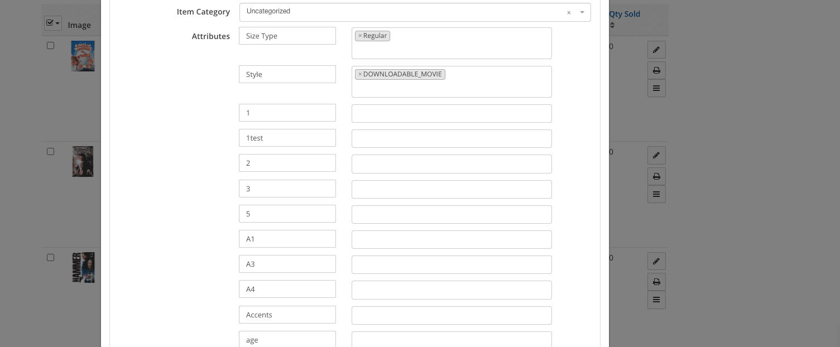Focus the Style values box
Screen dimensions: 840x347
pyautogui.click(x=452, y=81)
